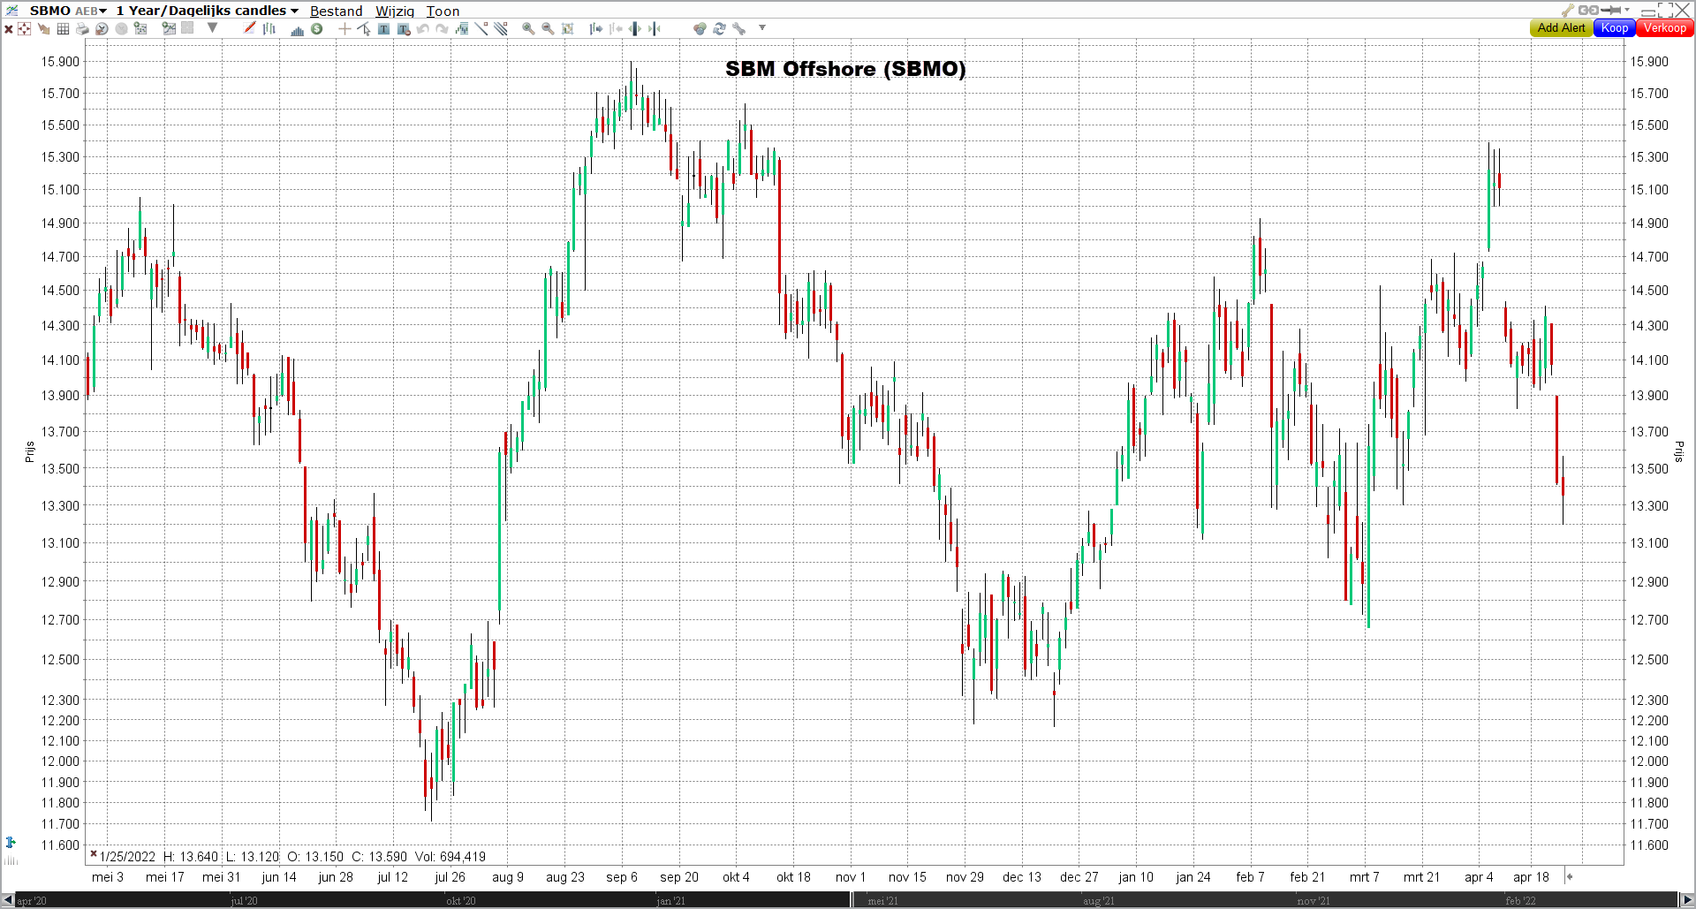Screen dimensions: 1696x909
Task: Click the compress horizontal scale icon
Action: [x=654, y=28]
